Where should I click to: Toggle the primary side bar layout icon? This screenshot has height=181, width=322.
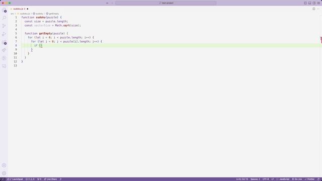[305, 3]
